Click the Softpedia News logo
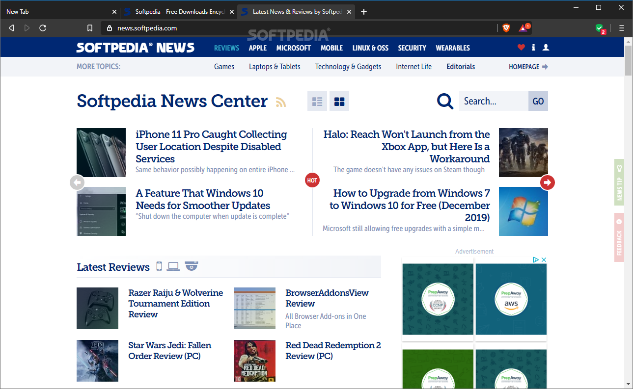Viewport: 633px width, 389px height. pos(136,48)
